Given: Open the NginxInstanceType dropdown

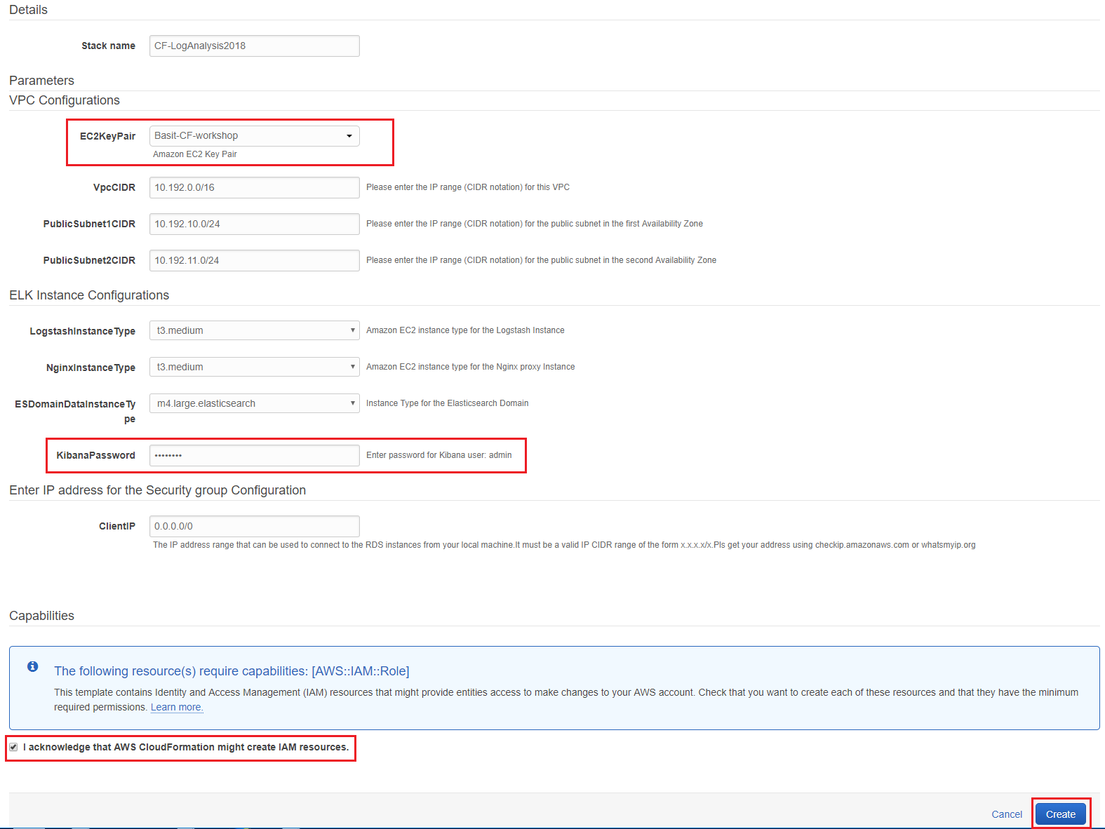Looking at the screenshot, I should [255, 367].
